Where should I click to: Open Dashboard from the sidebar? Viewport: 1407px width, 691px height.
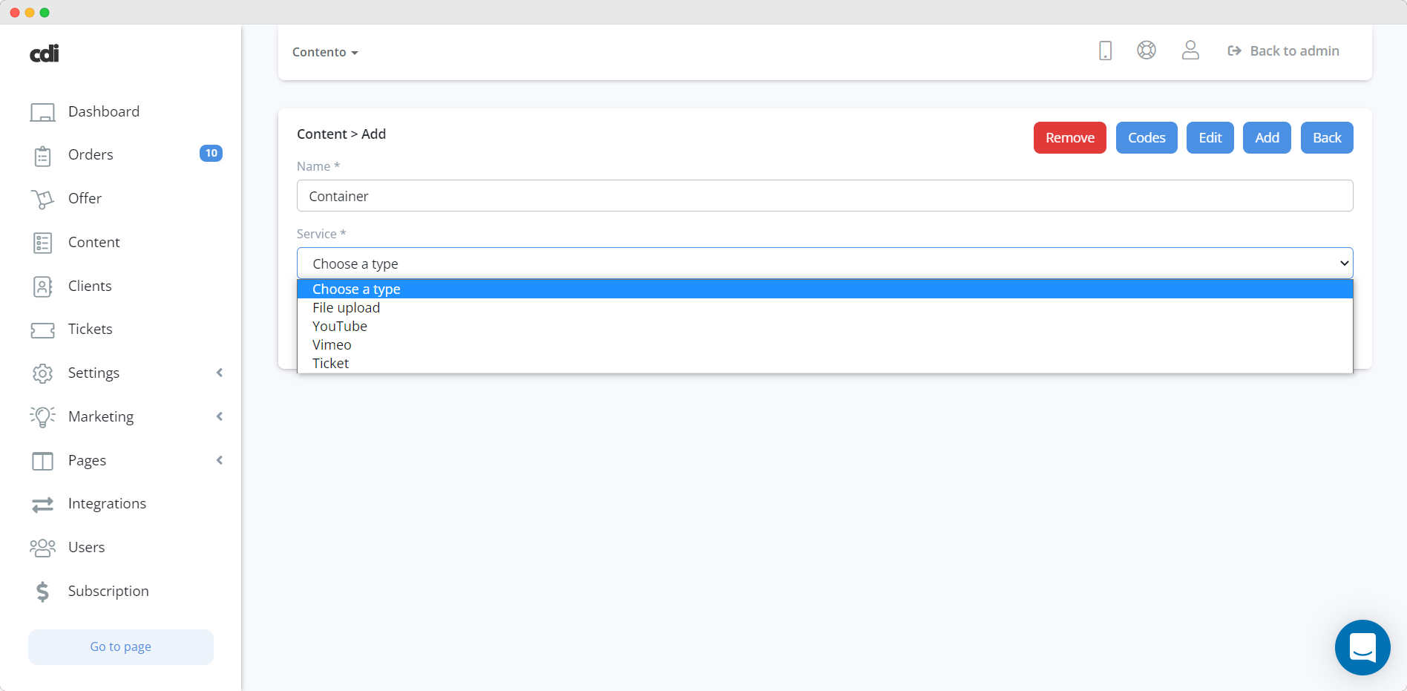click(104, 111)
